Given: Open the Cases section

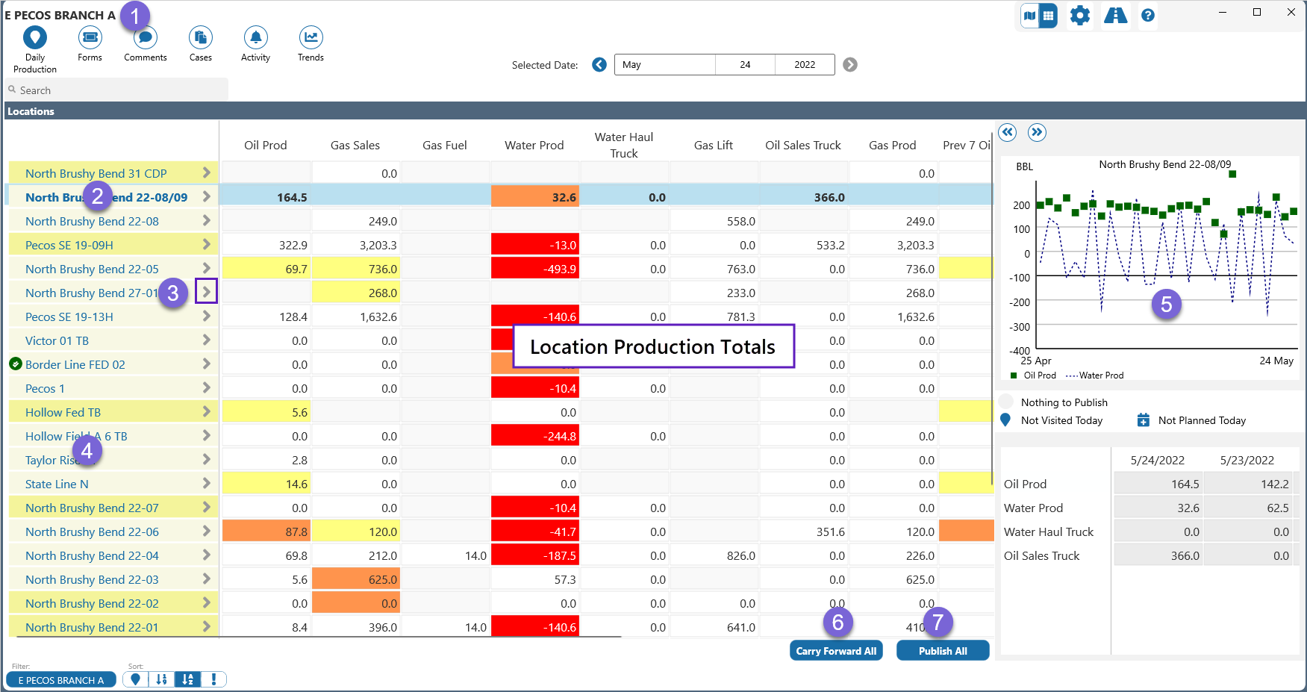Looking at the screenshot, I should [x=200, y=38].
